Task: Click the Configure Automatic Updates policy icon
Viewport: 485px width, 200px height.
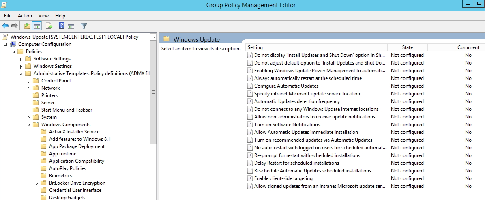Action: 250,86
